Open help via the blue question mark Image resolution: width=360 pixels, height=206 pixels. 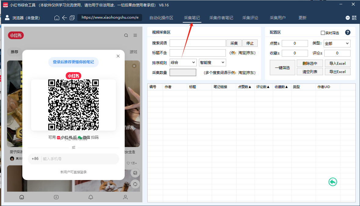(x=347, y=33)
